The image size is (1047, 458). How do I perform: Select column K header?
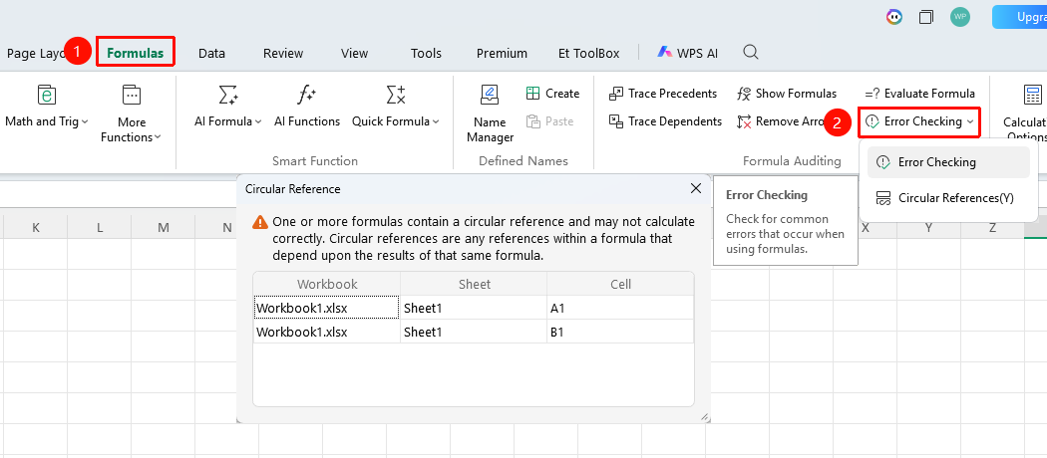pos(35,227)
